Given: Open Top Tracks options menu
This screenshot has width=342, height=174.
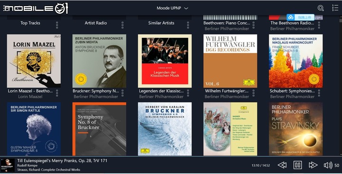Looking at the screenshot, I should [x=57, y=25].
